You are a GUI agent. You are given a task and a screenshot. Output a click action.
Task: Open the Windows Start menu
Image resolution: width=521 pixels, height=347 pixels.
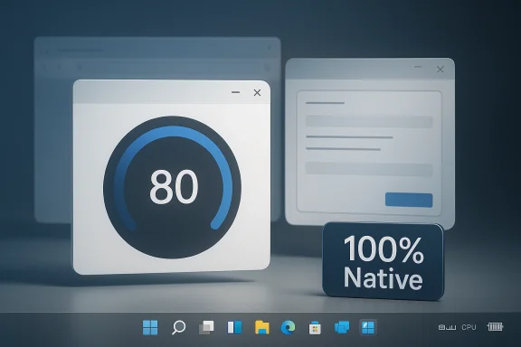tap(150, 327)
